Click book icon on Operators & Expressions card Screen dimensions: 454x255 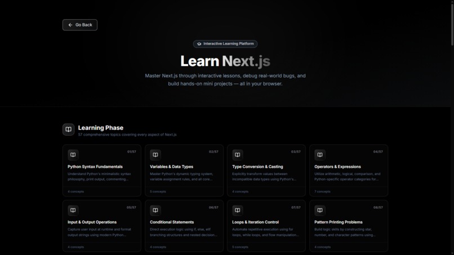(319, 155)
